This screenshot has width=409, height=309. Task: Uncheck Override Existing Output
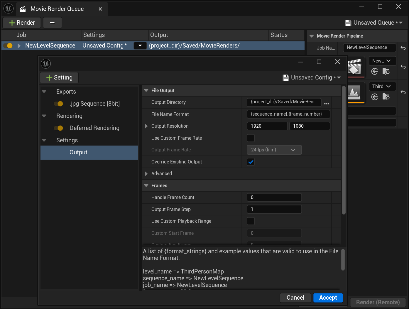click(x=251, y=162)
